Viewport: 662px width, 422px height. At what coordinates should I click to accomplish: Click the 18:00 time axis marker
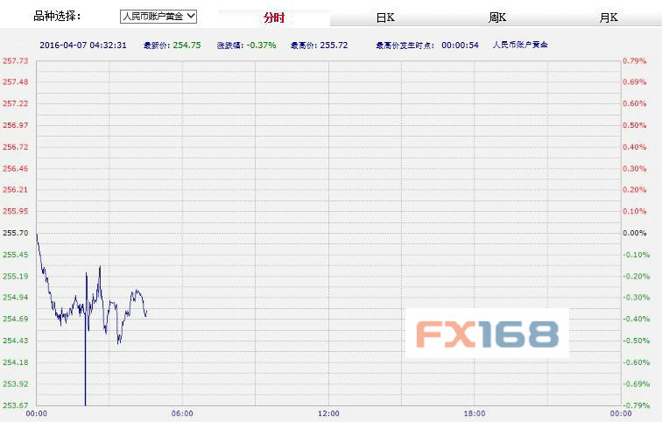(x=474, y=413)
